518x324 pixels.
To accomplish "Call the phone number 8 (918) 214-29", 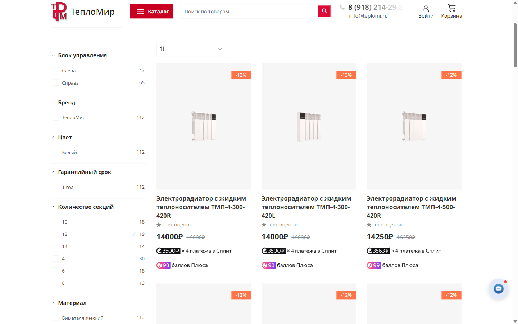I will click(x=375, y=7).
